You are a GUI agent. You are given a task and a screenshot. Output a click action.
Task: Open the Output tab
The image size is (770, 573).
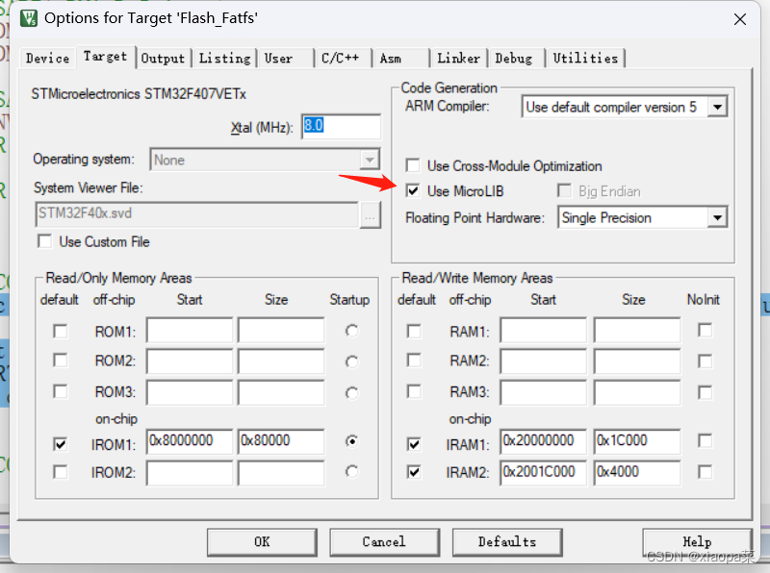click(x=163, y=59)
